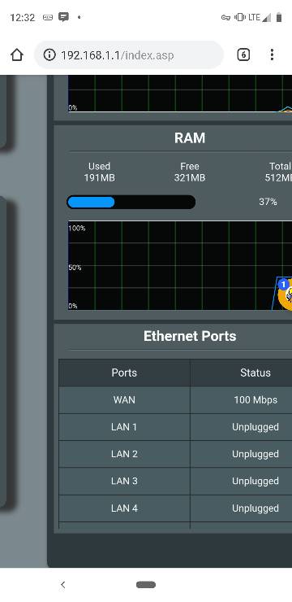The height and width of the screenshot is (602, 292).
Task: Tap the keyboard notification icon in status bar
Action: (x=48, y=17)
